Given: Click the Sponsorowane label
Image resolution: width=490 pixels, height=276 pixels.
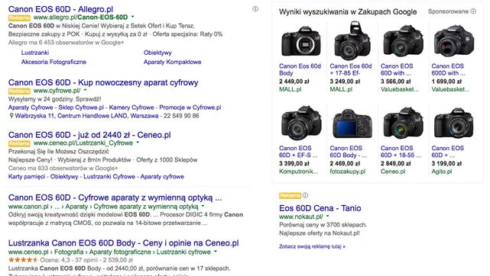Looking at the screenshot, I should (448, 11).
